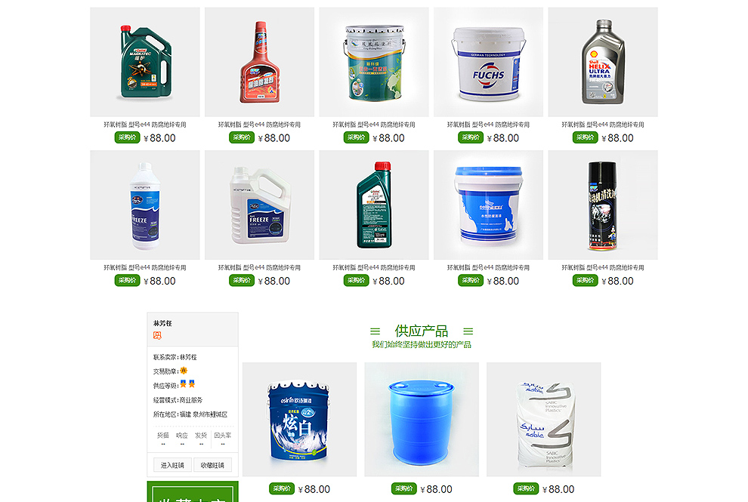Click the 收藏旺铺 button
748x502 pixels.
coord(212,465)
